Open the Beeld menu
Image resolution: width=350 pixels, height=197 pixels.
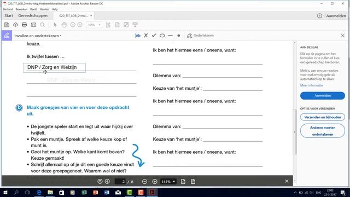point(34,9)
